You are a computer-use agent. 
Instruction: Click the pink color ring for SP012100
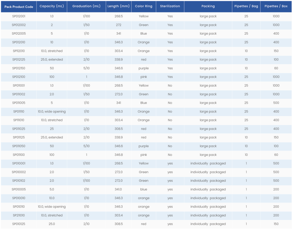143,77
